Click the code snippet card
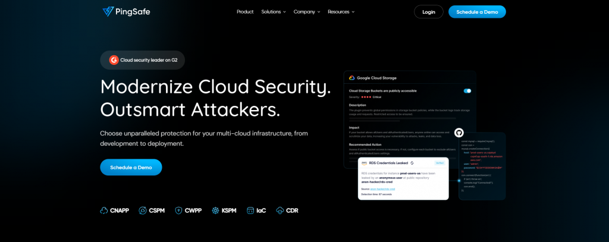 coord(482,166)
